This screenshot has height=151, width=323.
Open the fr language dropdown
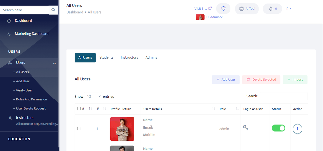point(289,8)
